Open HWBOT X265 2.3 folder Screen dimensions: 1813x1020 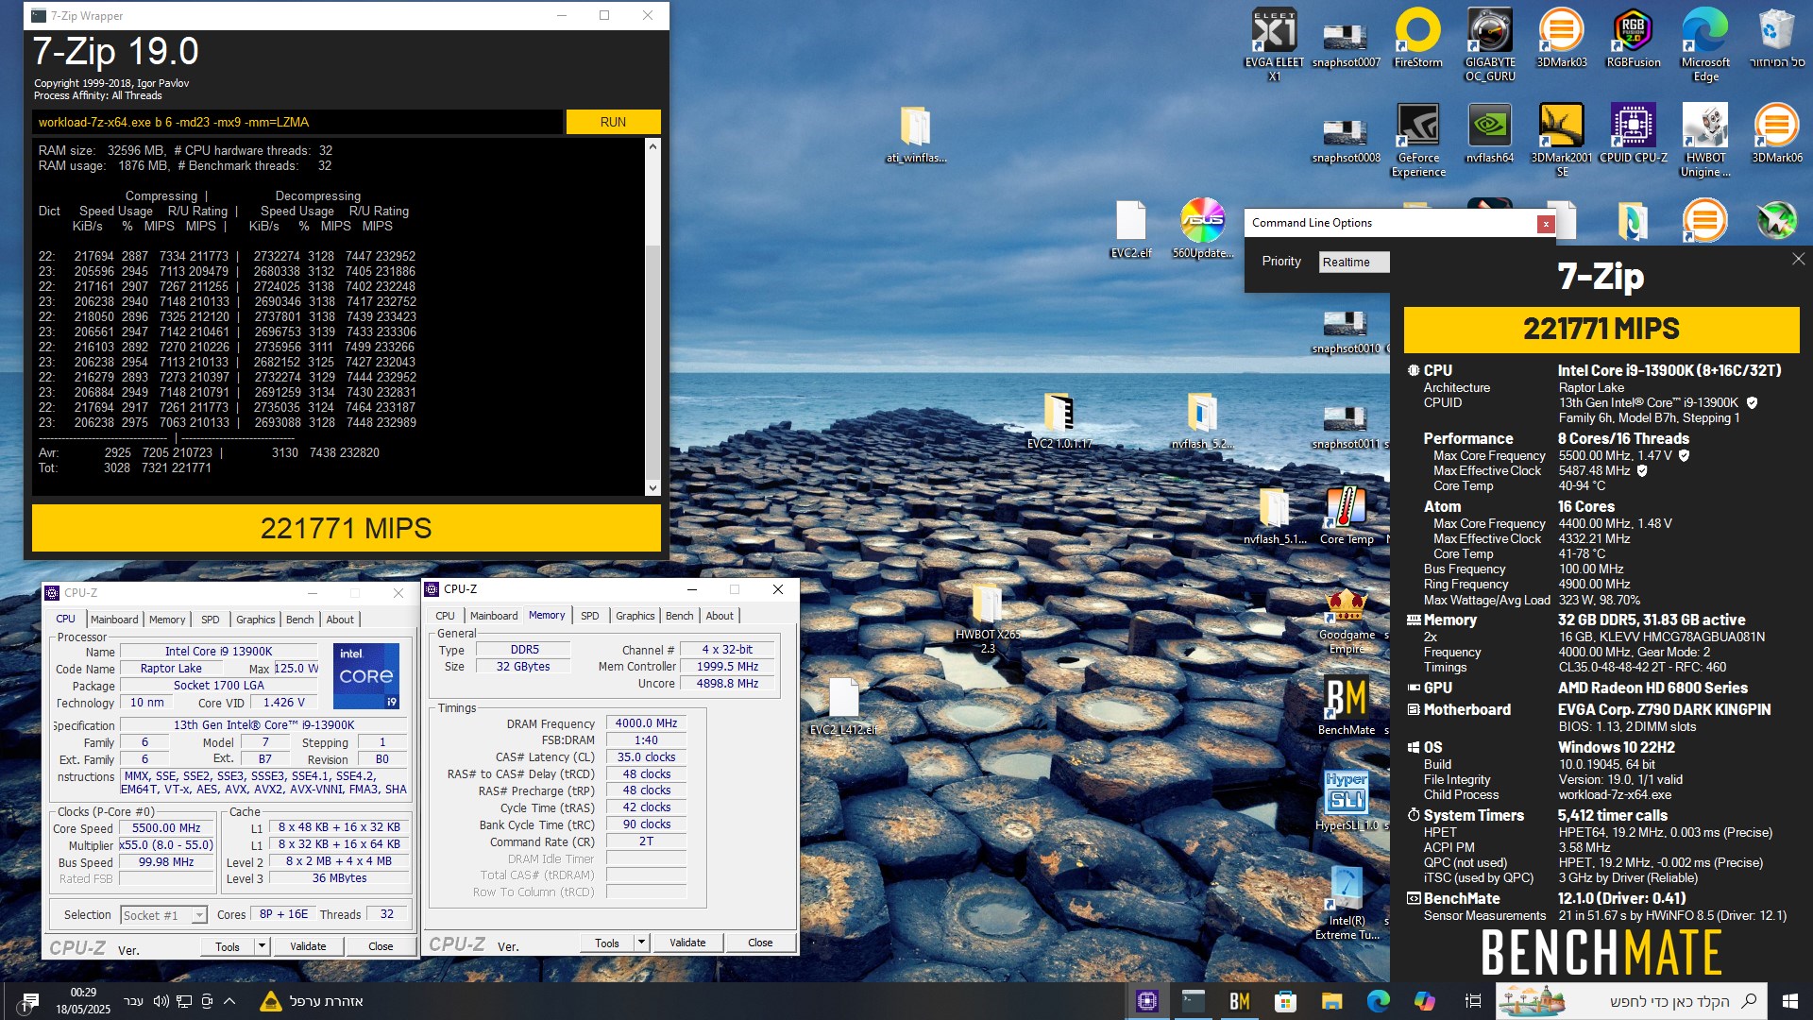[x=988, y=620]
